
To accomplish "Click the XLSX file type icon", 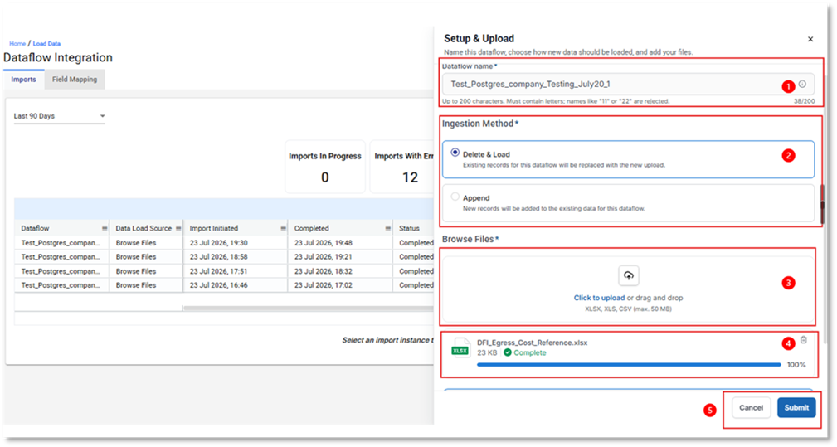I will pos(460,347).
